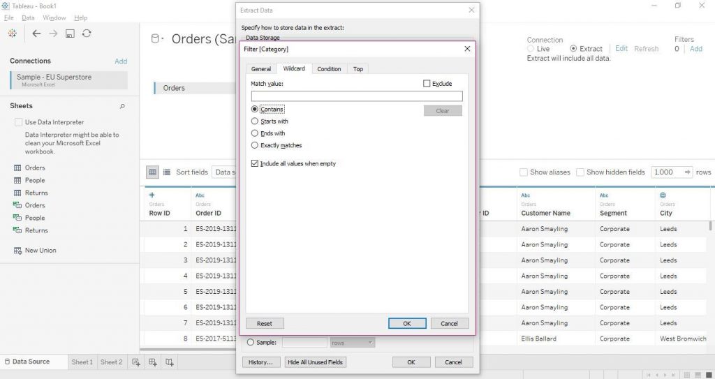Open the Window menu
The width and height of the screenshot is (715, 379).
[x=54, y=17]
